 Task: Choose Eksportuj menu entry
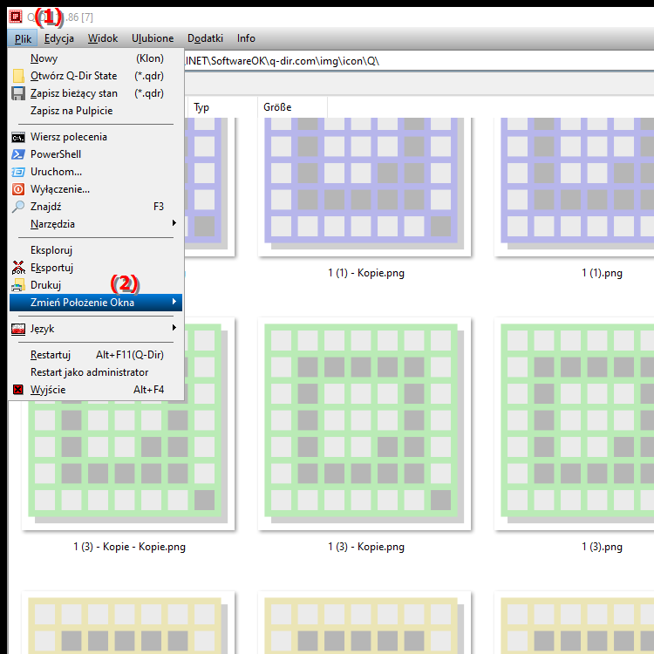(96, 268)
